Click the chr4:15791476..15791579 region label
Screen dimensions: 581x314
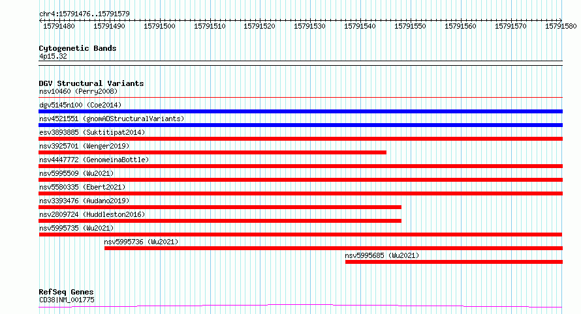coord(84,14)
